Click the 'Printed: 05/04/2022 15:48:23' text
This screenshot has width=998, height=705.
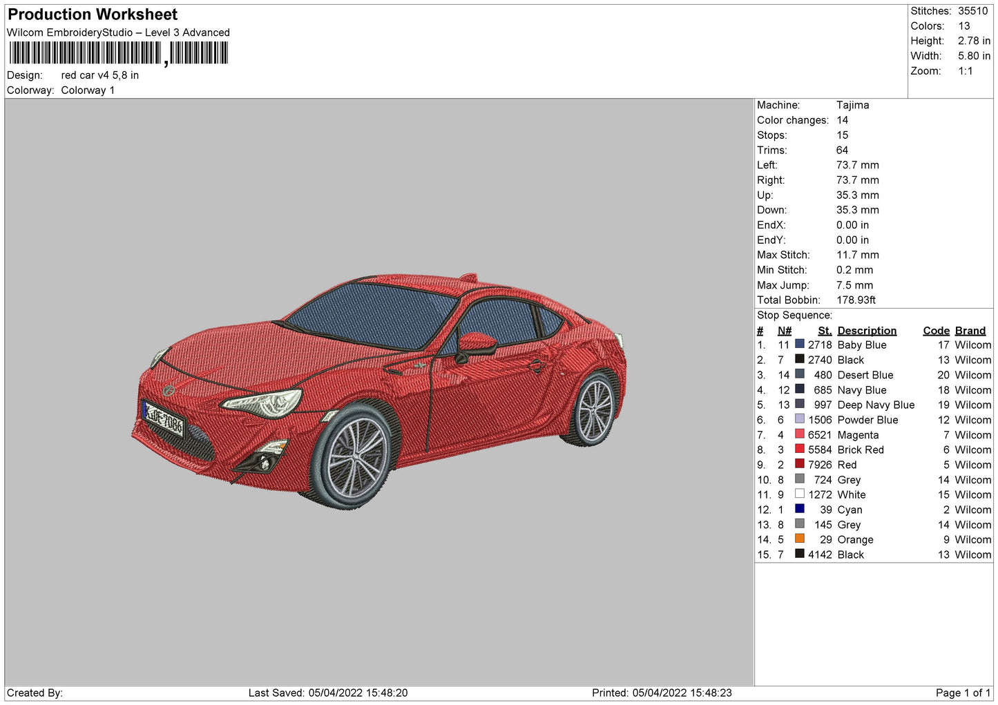(662, 693)
